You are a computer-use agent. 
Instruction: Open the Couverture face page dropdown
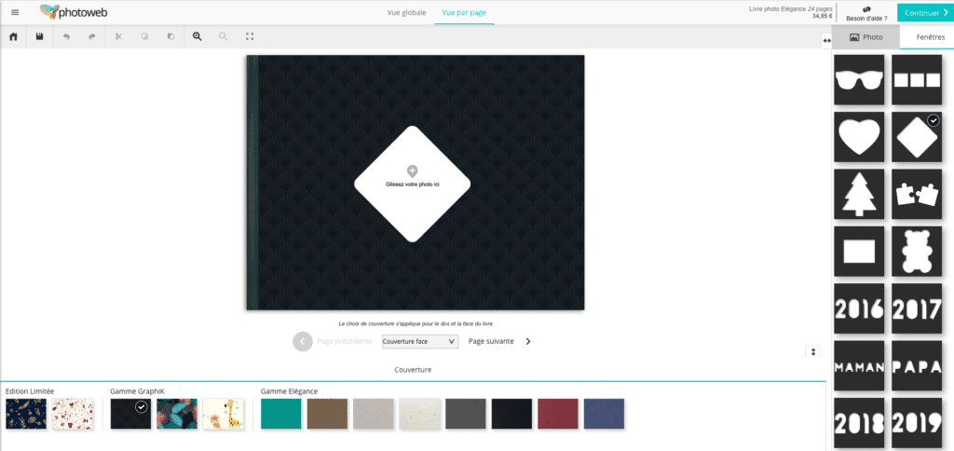pos(420,341)
